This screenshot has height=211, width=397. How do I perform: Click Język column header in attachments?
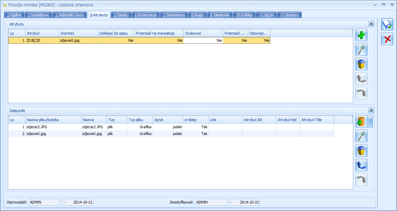[x=167, y=119]
